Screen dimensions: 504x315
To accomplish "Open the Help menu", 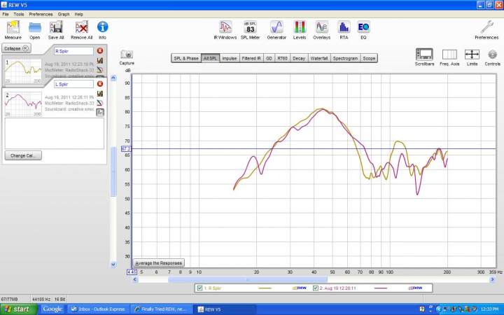I will coord(78,15).
